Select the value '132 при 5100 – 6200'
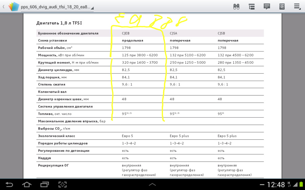The image size is (305, 190). pos(188,55)
